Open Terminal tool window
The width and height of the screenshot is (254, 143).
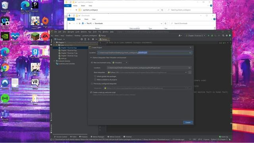pos(127,137)
